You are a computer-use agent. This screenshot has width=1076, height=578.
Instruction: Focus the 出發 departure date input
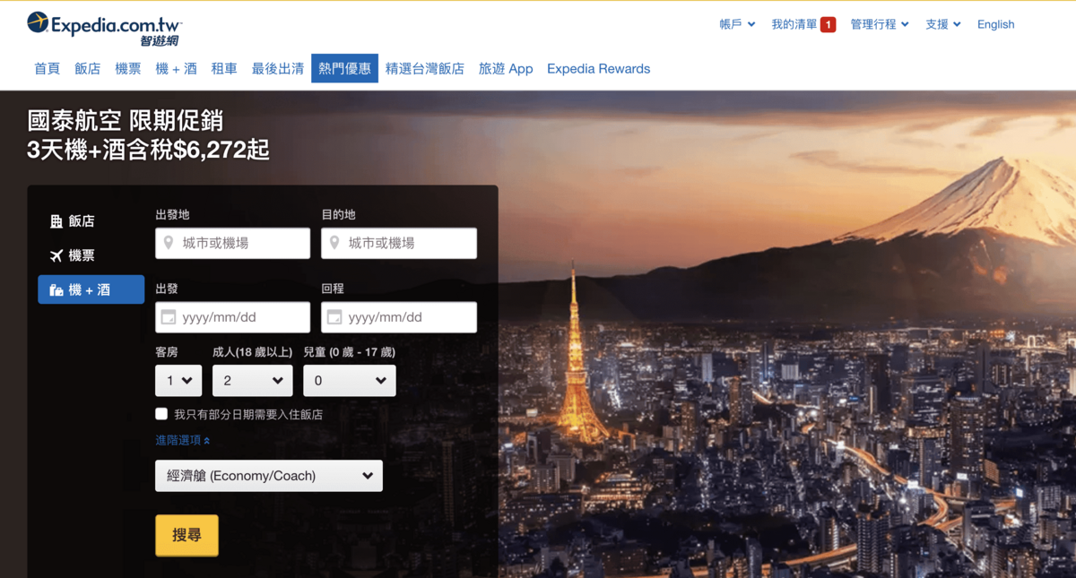coord(233,317)
